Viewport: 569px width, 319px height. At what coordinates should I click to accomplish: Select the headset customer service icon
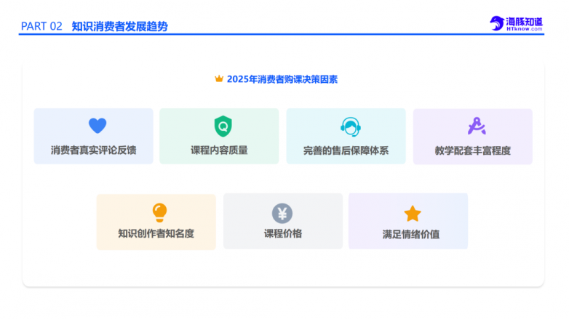[351, 127]
